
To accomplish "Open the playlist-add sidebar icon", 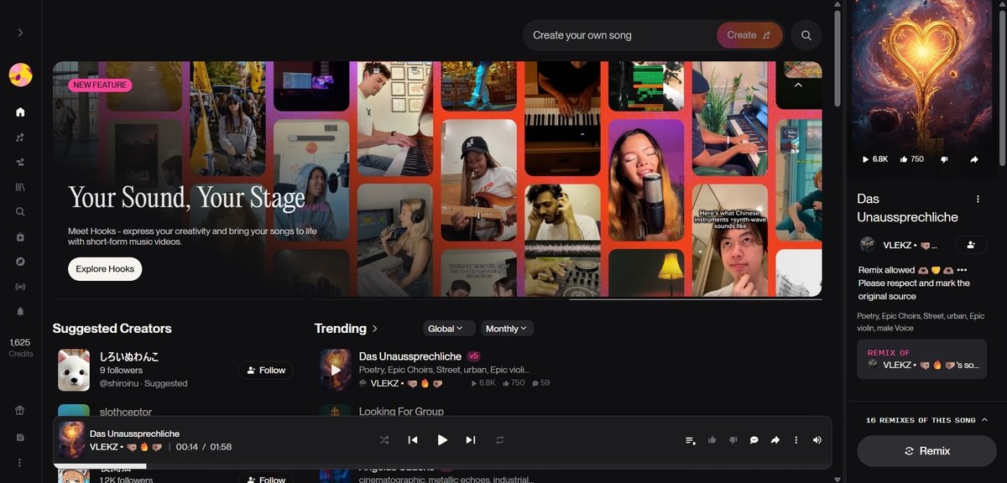I will tap(20, 162).
